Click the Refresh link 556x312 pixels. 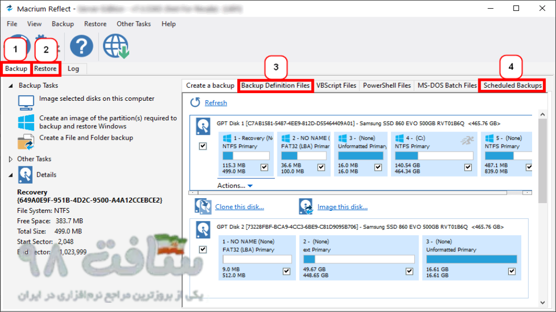click(x=216, y=103)
